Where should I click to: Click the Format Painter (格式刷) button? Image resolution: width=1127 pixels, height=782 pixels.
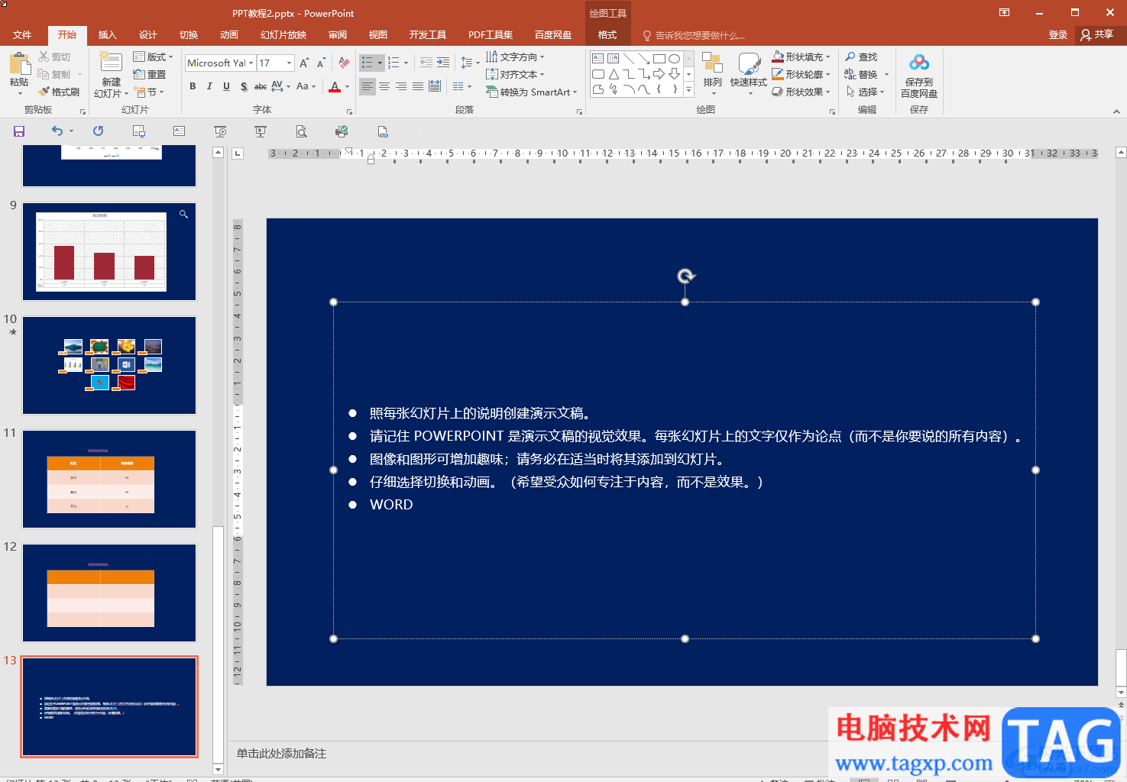pyautogui.click(x=59, y=92)
